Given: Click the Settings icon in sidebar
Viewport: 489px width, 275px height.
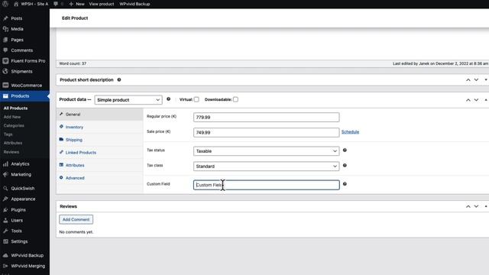Looking at the screenshot, I should pyautogui.click(x=5, y=241).
